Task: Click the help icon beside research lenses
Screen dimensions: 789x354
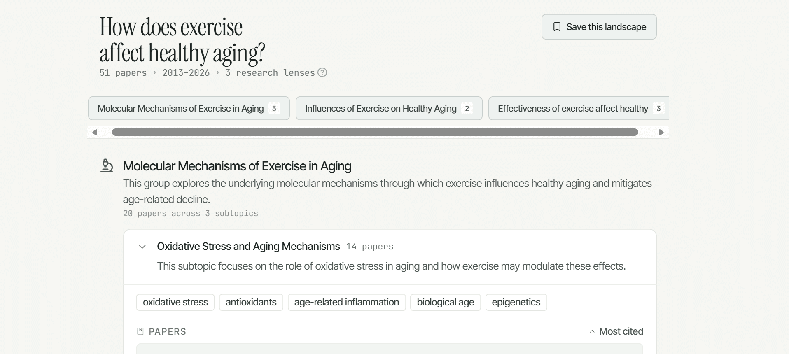Action: click(322, 72)
